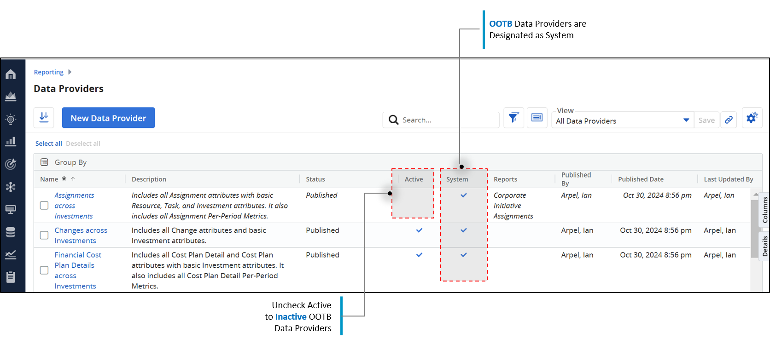770x356 pixels.
Task: Expand the All Data Providers view dropdown
Action: coord(686,121)
